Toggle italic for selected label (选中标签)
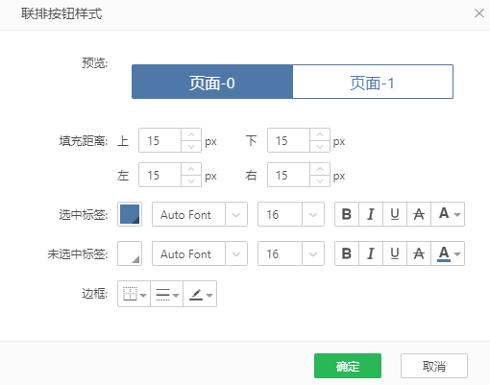The image size is (490, 385). click(371, 214)
